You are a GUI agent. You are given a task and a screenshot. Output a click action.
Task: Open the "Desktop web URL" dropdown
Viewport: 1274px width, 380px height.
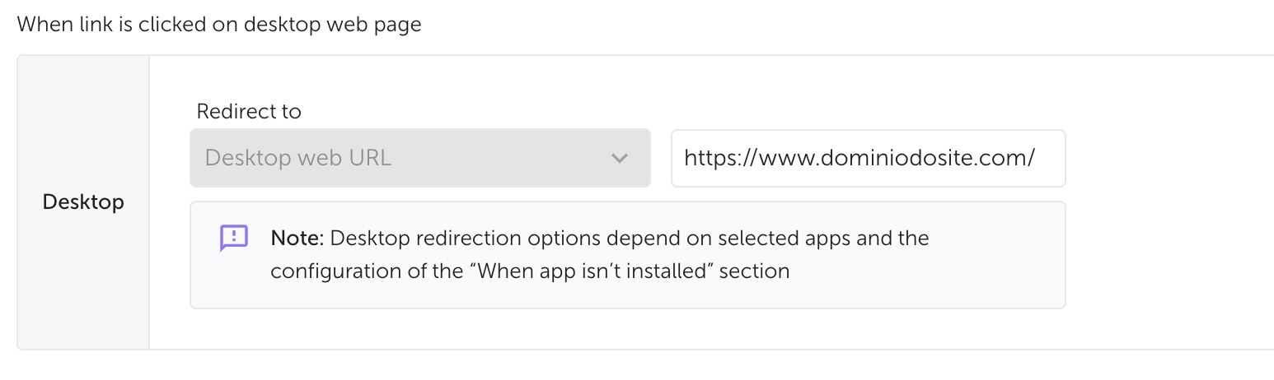[419, 158]
